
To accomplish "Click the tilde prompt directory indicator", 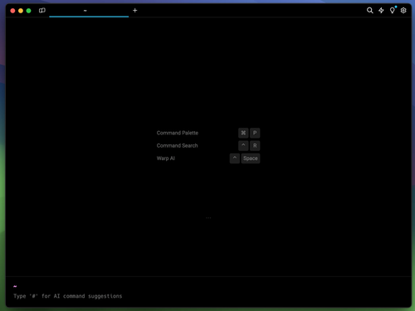I will (15, 286).
